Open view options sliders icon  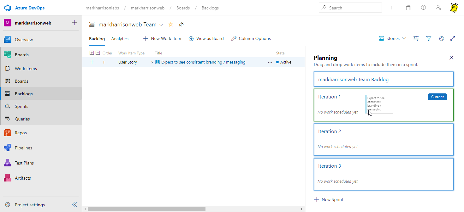tap(416, 38)
